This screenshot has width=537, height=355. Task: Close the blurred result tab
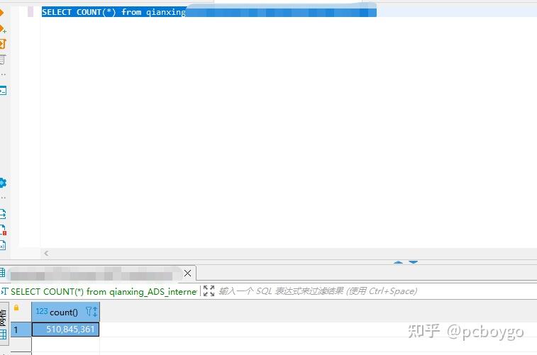point(187,274)
